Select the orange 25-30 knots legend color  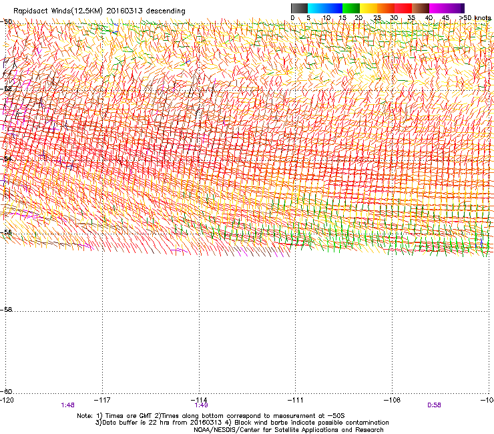point(386,8)
